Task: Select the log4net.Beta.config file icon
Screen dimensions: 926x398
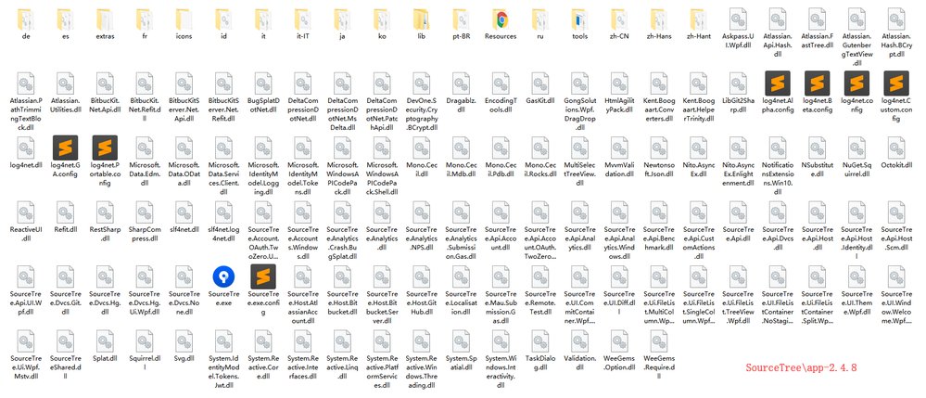Action: click(818, 83)
